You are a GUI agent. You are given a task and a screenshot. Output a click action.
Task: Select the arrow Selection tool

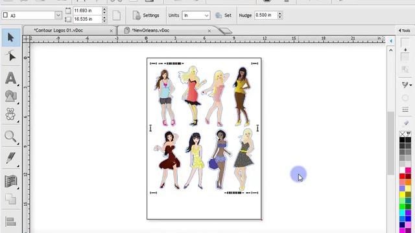(x=11, y=38)
